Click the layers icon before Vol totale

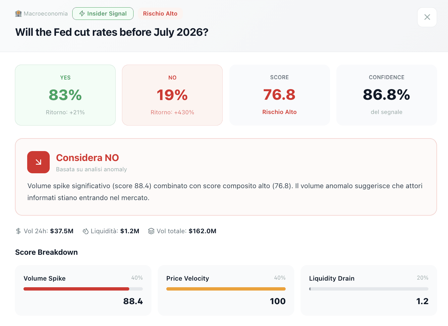(151, 231)
